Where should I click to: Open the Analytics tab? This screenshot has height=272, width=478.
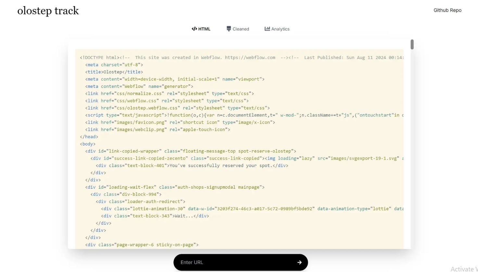tap(277, 29)
